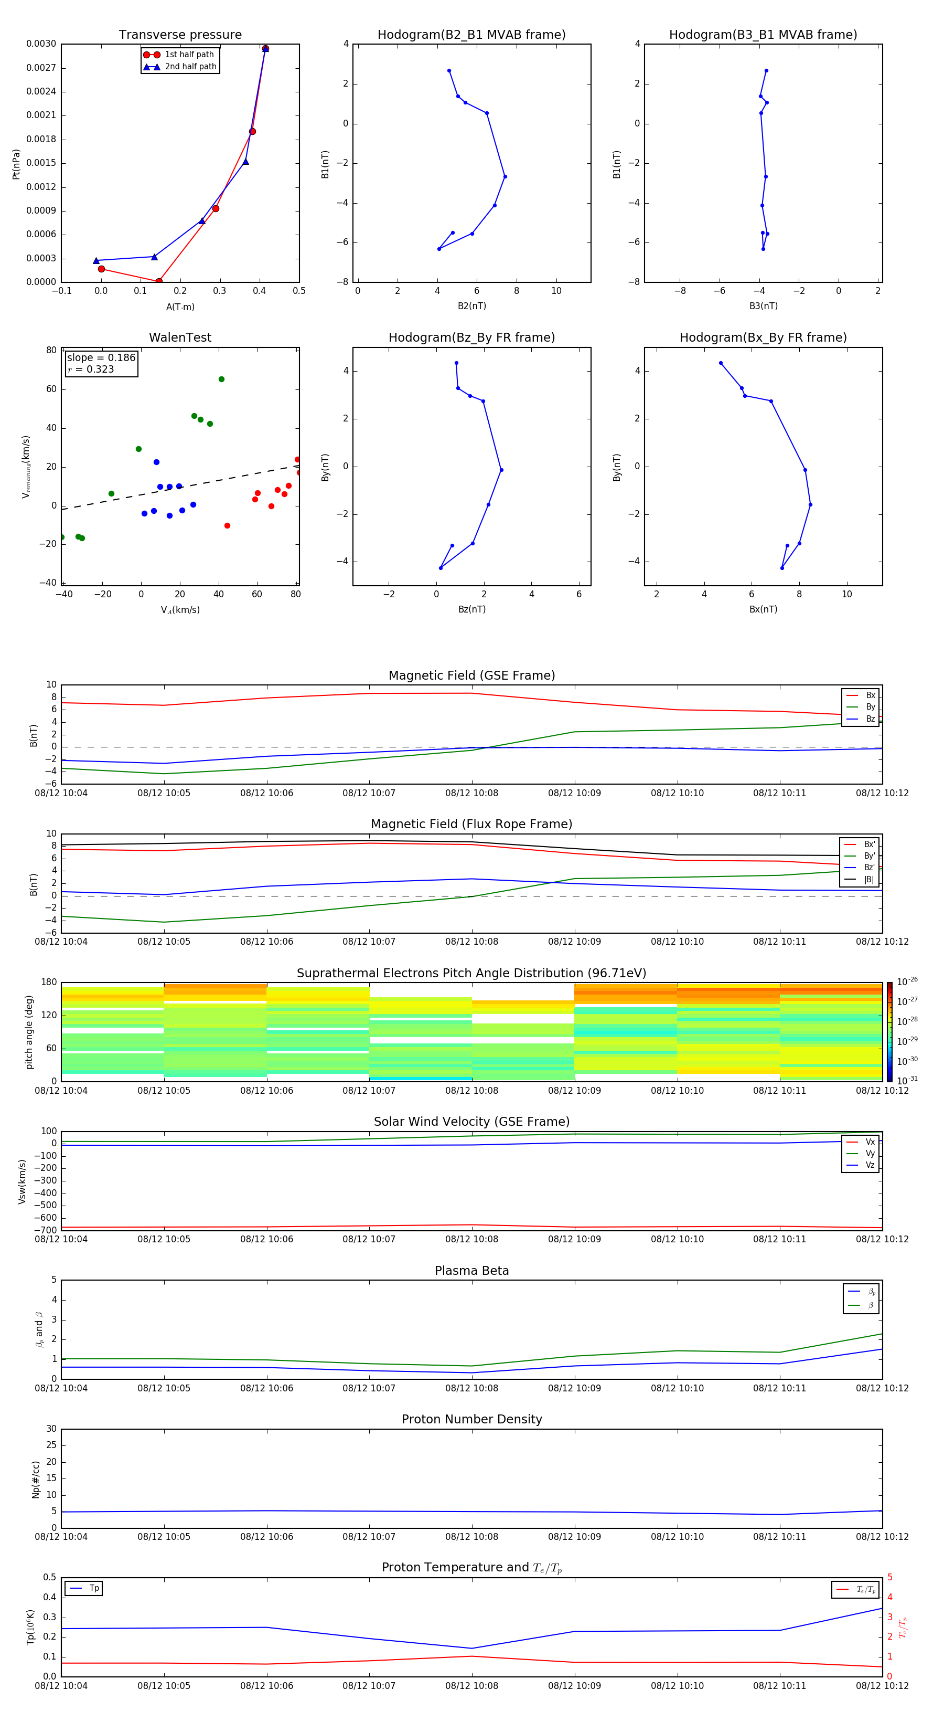
Task: Select the '1st half path' legend entry
Action: point(179,55)
